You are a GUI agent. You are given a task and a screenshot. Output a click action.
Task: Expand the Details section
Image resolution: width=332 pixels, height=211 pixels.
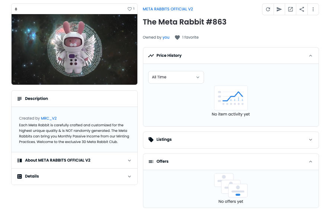130,176
